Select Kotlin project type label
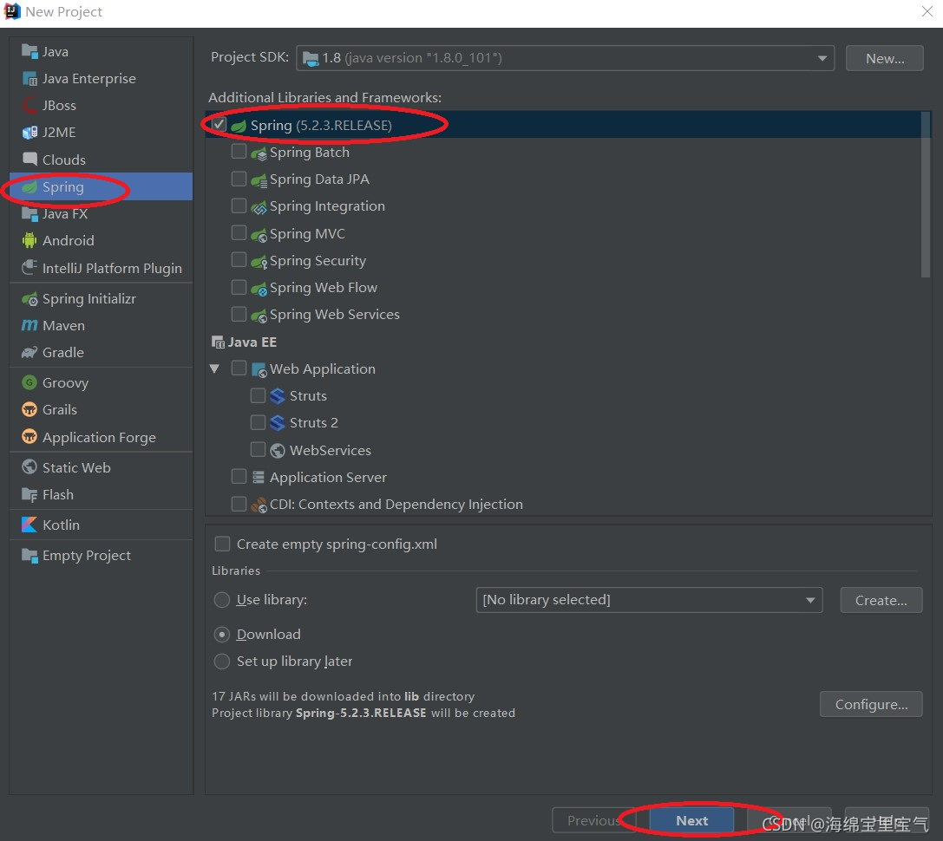The width and height of the screenshot is (943, 841). (x=61, y=525)
